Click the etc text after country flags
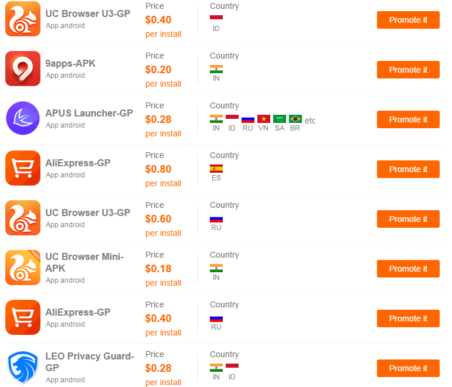Viewport: 452px width, 387px height. point(310,121)
